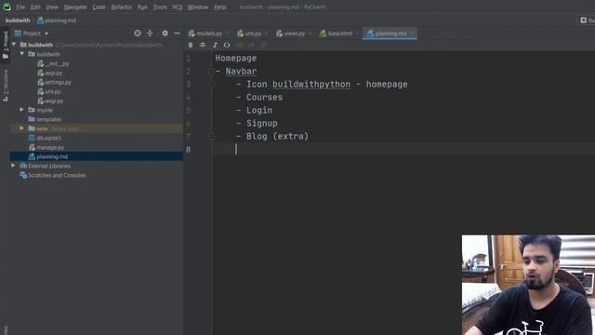Image resolution: width=595 pixels, height=335 pixels.
Task: Expand the mysite folder
Action: coord(21,110)
